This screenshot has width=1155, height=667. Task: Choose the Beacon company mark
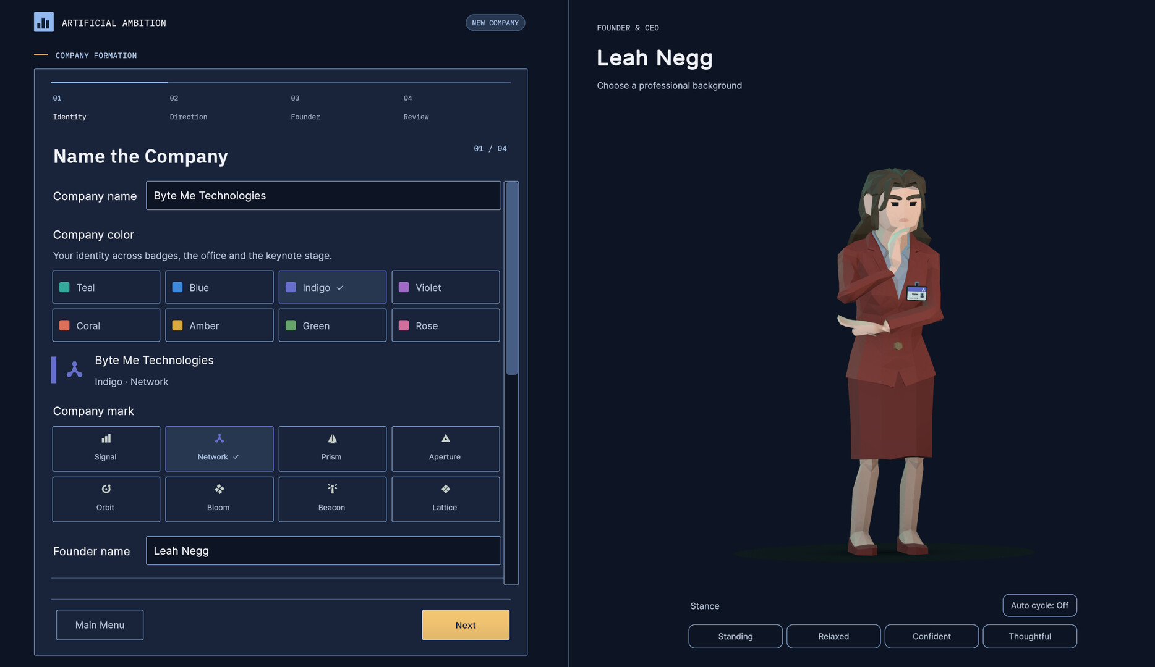pos(333,499)
